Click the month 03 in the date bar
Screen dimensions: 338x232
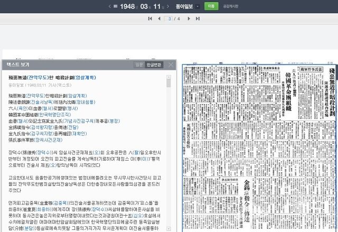[x=144, y=6]
